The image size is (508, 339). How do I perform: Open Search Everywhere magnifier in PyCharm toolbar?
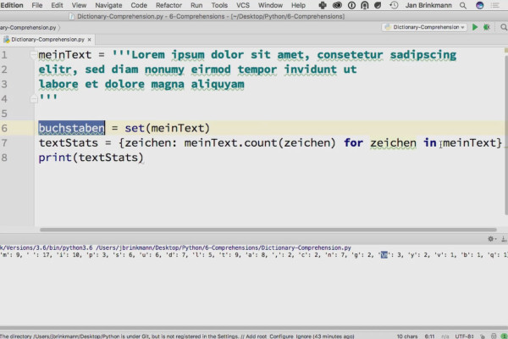[x=504, y=27]
